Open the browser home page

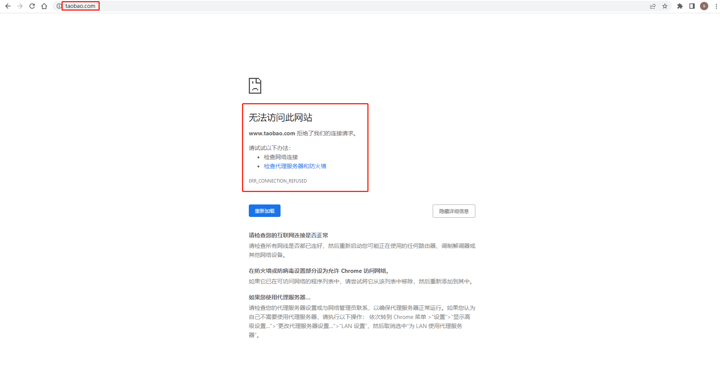(x=44, y=6)
